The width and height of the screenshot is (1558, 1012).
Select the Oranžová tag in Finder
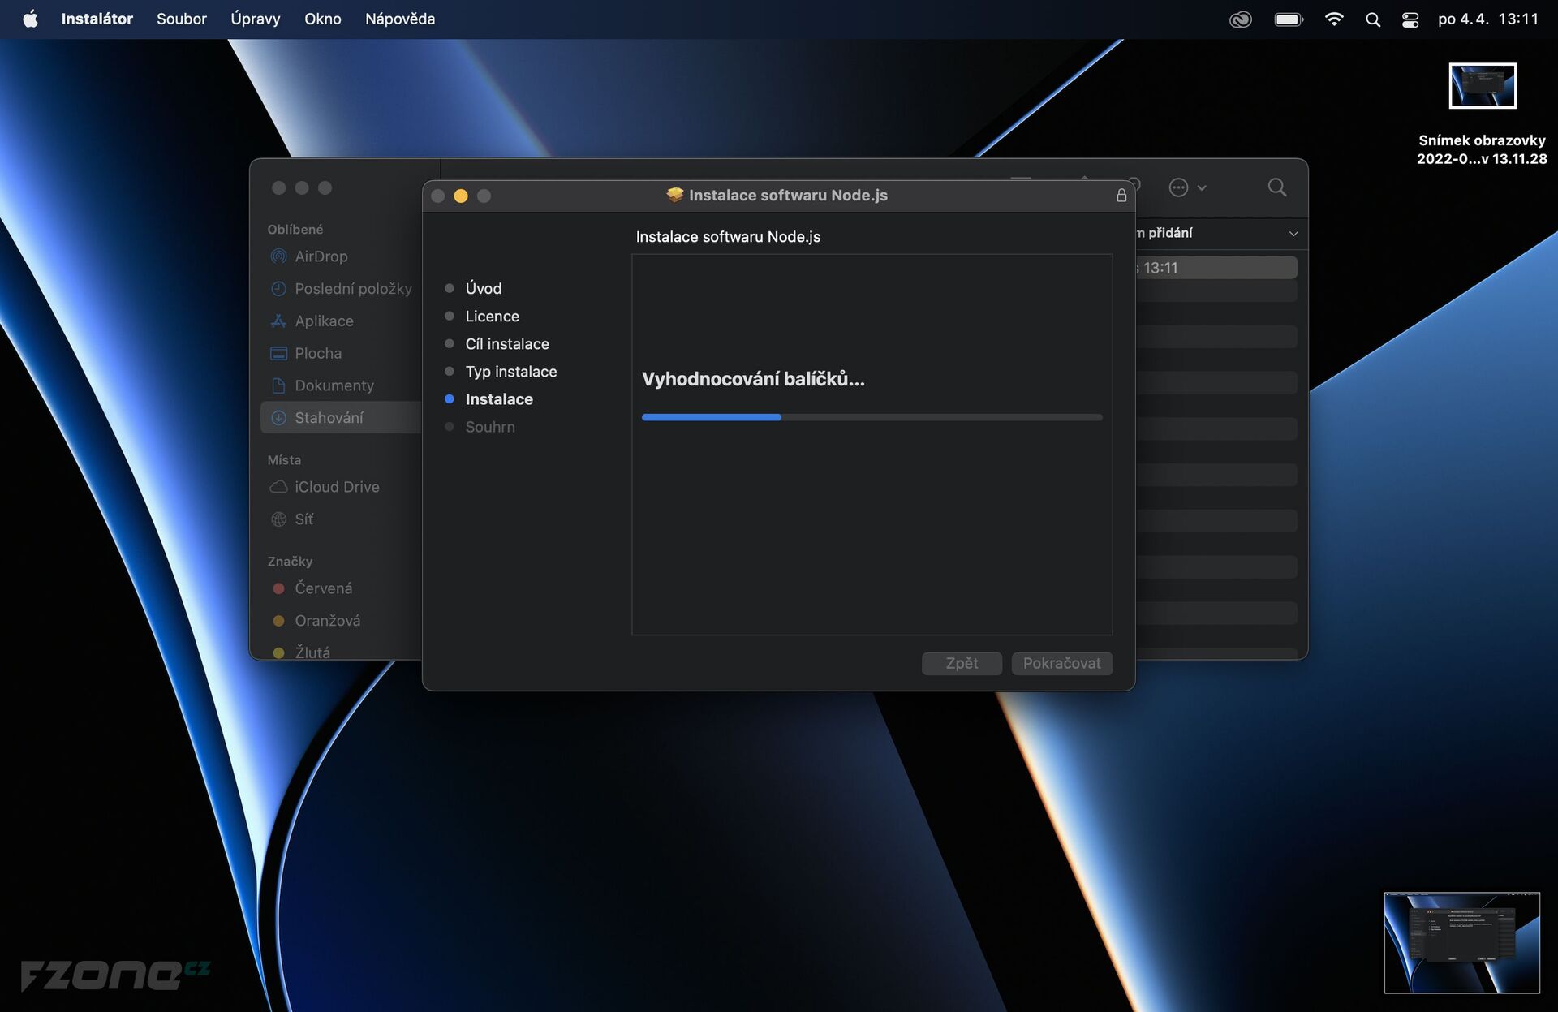tap(327, 620)
